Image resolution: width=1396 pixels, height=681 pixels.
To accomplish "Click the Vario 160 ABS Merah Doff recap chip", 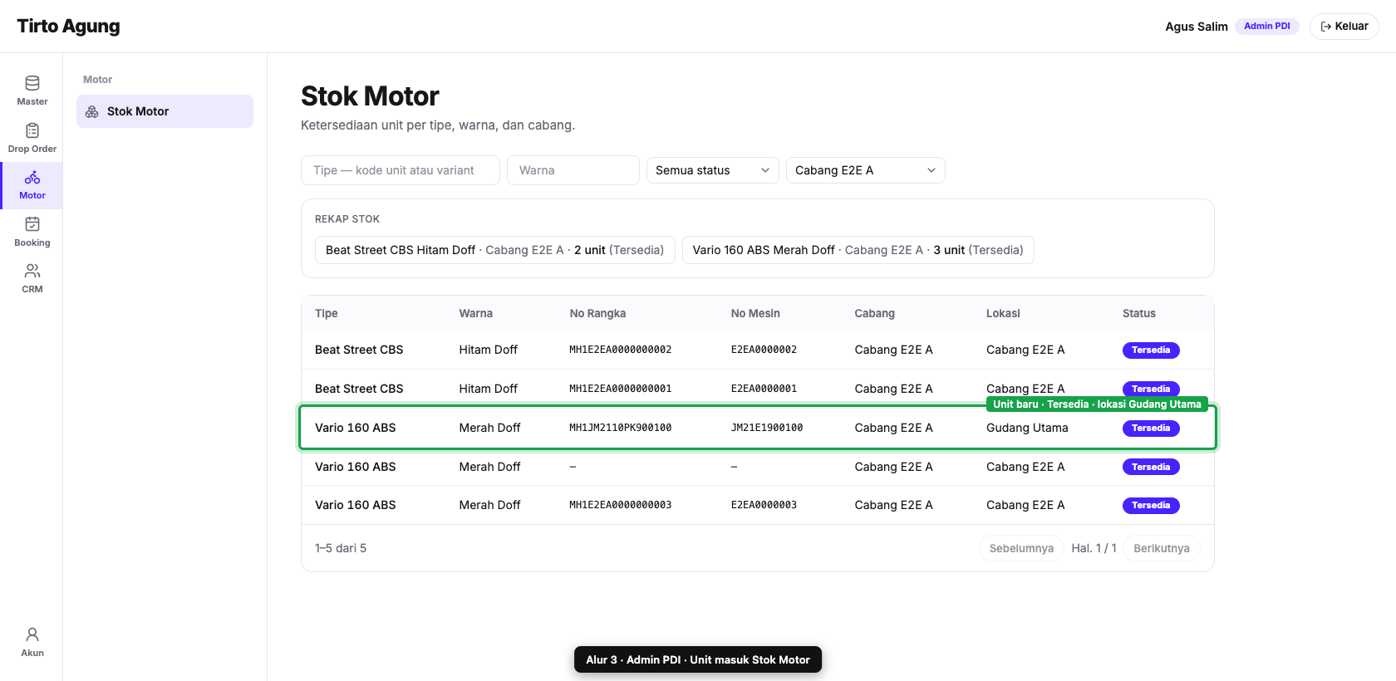I will (x=858, y=250).
